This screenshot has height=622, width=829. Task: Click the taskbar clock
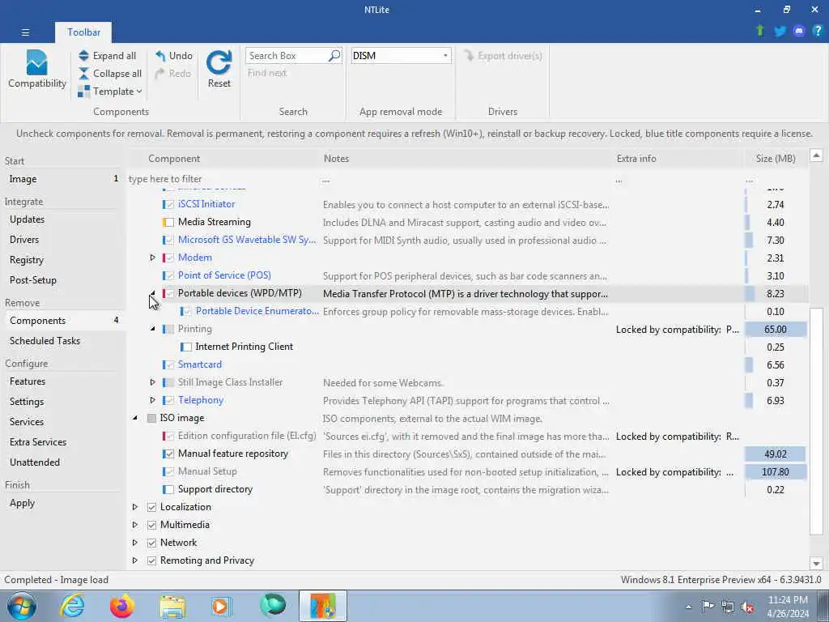pyautogui.click(x=788, y=607)
